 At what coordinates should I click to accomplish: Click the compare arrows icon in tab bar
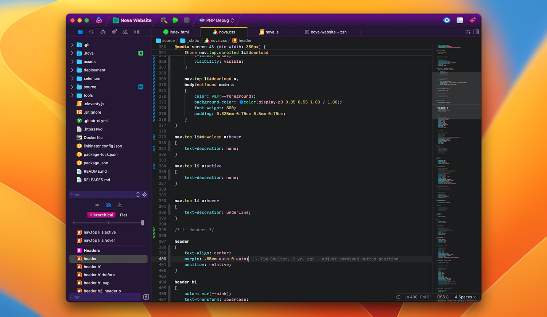pos(468,32)
